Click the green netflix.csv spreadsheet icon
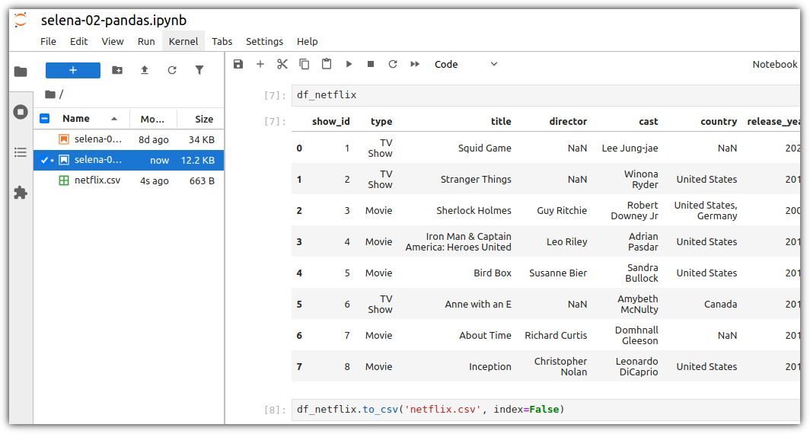The width and height of the screenshot is (810, 434). pos(64,181)
